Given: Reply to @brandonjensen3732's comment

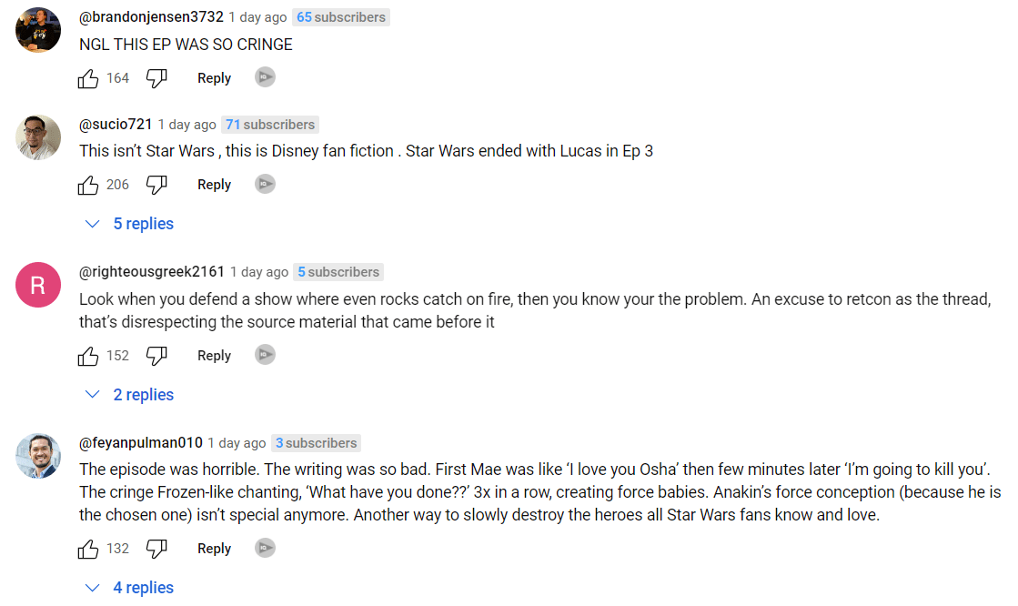Looking at the screenshot, I should pos(214,78).
